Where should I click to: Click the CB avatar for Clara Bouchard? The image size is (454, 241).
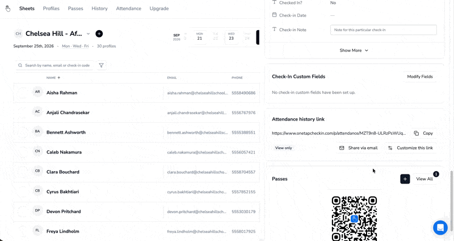tap(37, 171)
